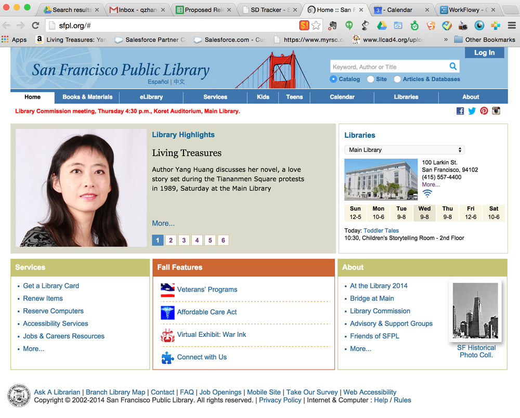Viewport: 520px width, 418px height.
Task: Click the Ask A Librarian footer link
Action: pos(57,392)
